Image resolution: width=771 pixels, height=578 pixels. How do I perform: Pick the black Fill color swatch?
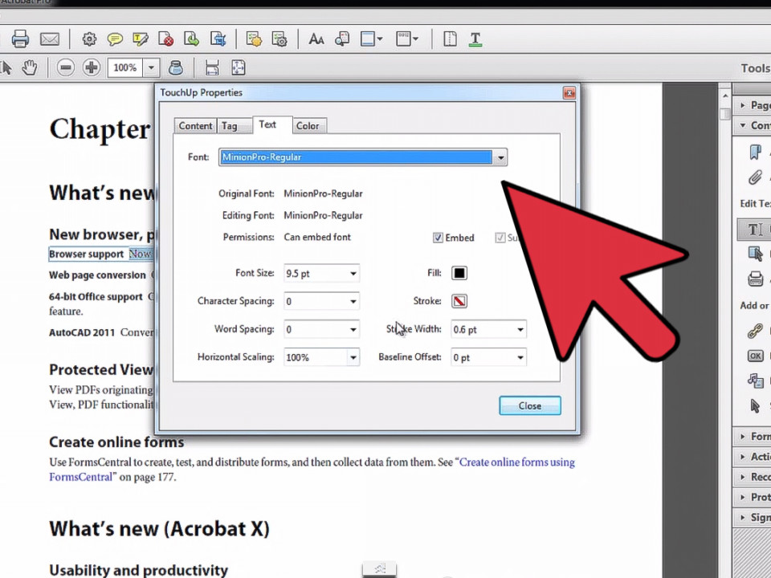point(459,274)
